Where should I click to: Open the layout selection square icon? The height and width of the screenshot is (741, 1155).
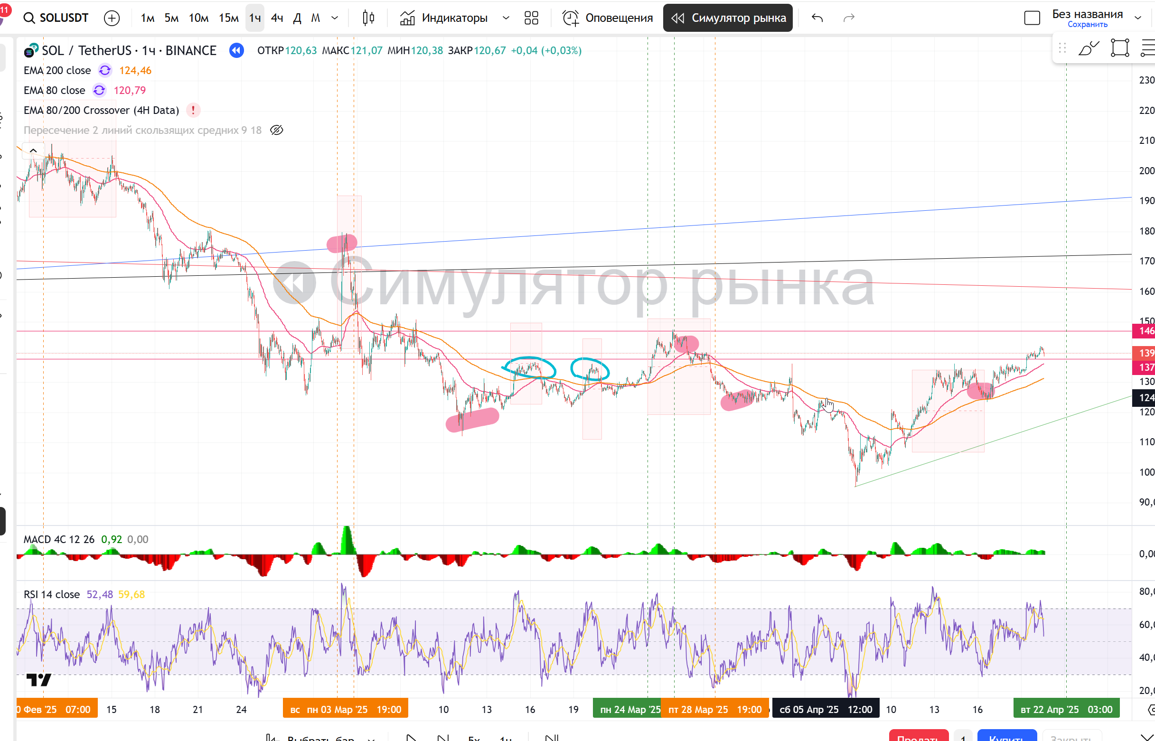[1032, 19]
